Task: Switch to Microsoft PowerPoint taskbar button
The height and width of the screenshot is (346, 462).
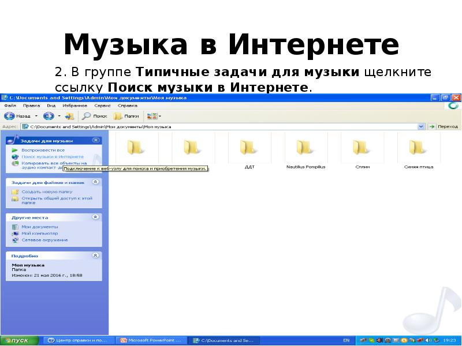Action: (151, 340)
